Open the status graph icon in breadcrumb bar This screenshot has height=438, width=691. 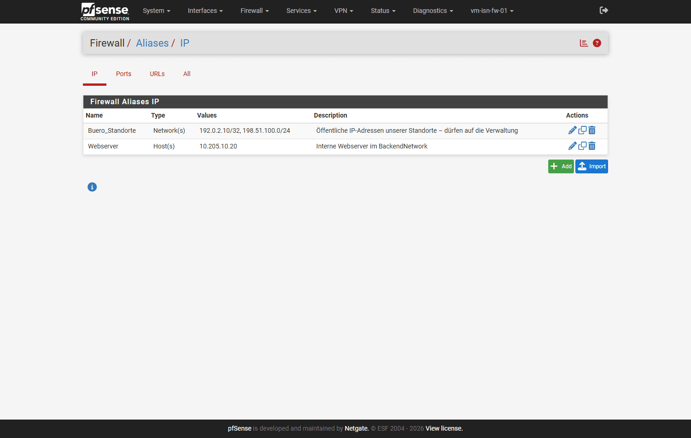(x=584, y=43)
